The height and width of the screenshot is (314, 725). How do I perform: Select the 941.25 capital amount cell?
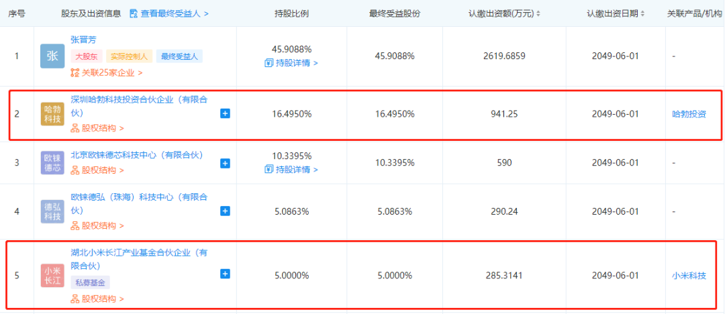pos(504,114)
